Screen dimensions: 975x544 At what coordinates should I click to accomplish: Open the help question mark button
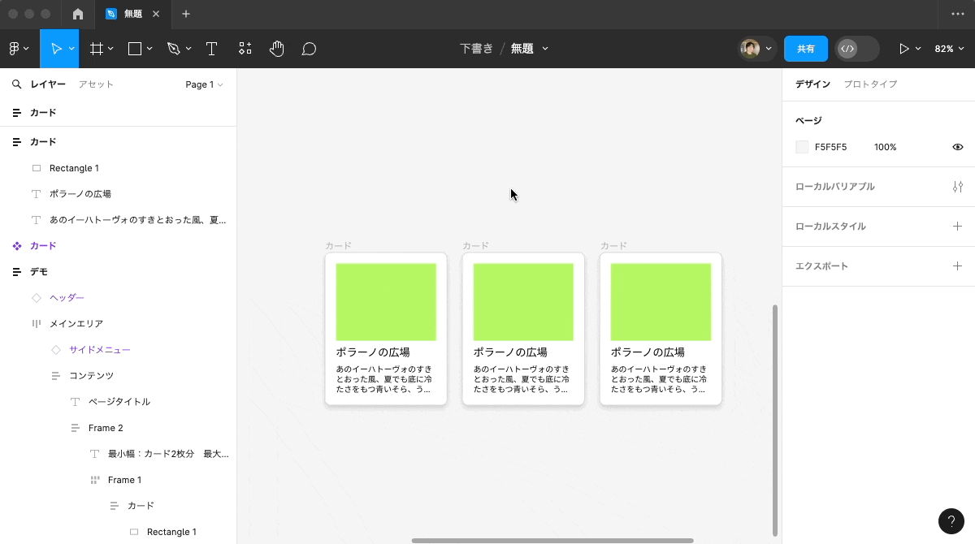click(951, 521)
